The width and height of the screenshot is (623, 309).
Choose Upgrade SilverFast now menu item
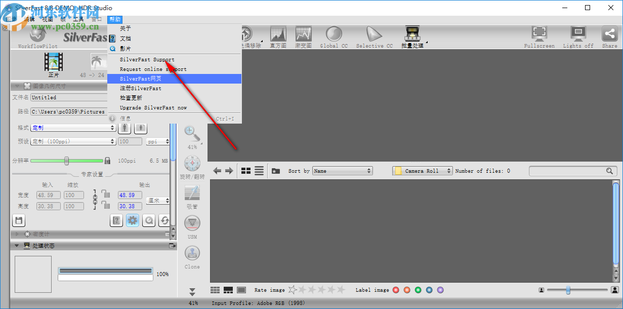(174, 107)
